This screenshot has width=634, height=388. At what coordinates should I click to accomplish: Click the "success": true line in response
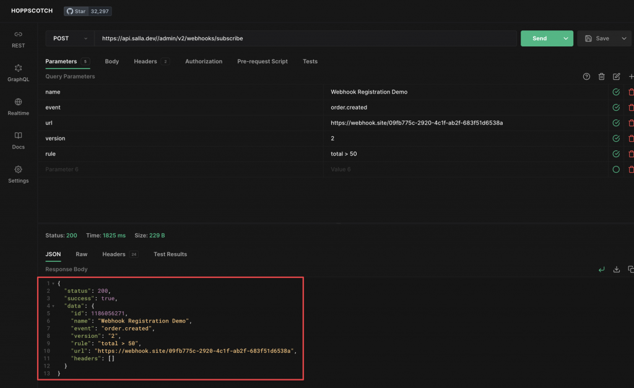pyautogui.click(x=91, y=298)
